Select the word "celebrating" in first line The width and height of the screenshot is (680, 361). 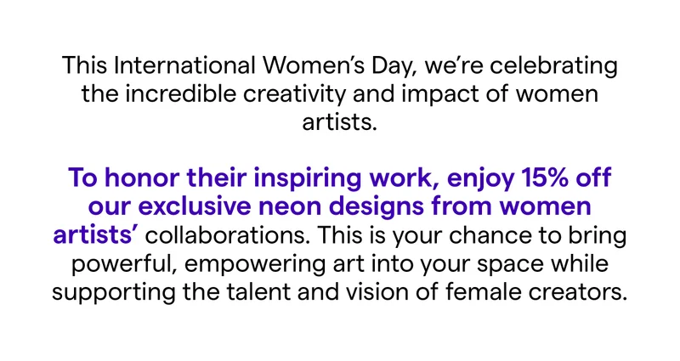pos(554,66)
